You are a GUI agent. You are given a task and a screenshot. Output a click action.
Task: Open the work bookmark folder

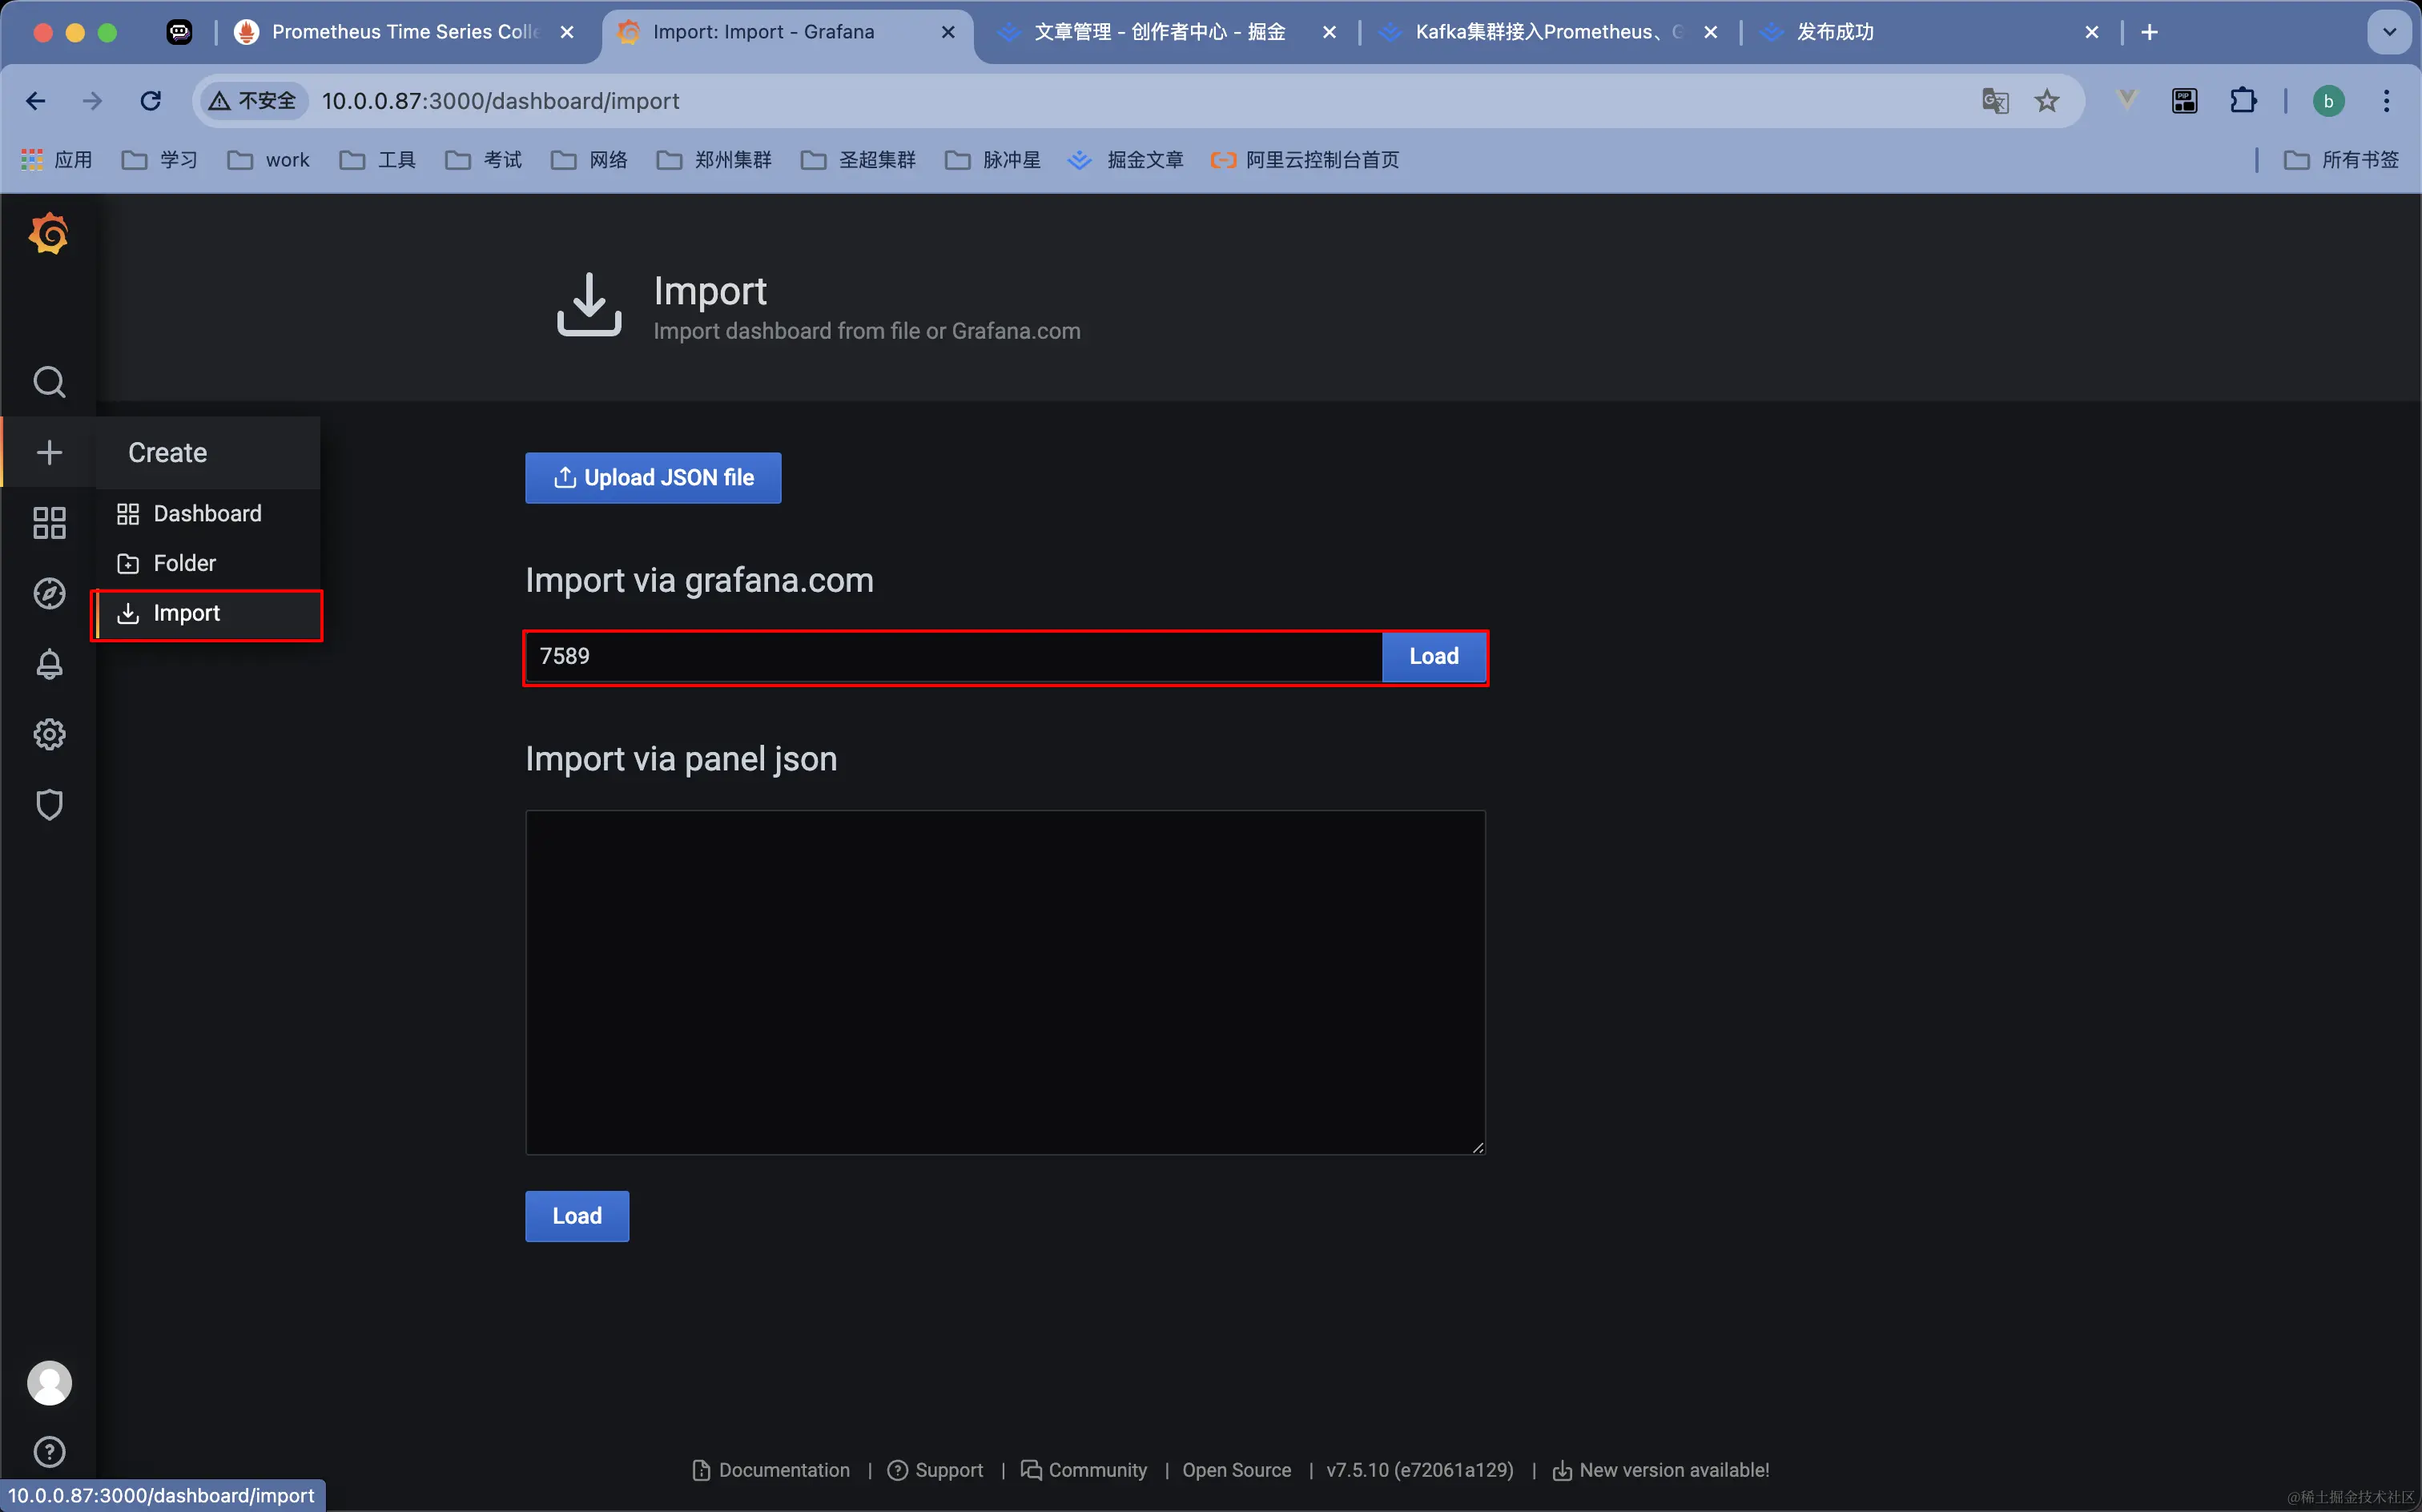pyautogui.click(x=268, y=159)
